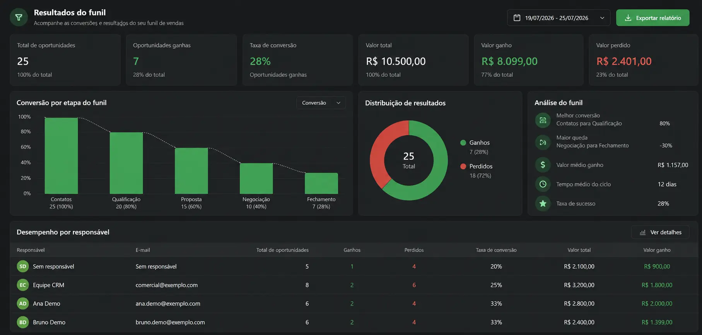Click the Ana Demo name cell

(x=46, y=303)
